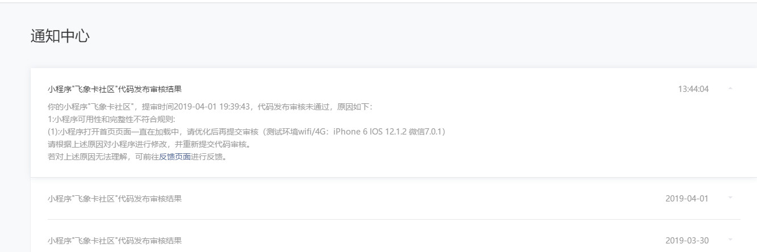Open the notification title dated 2019-03-30

(115, 241)
